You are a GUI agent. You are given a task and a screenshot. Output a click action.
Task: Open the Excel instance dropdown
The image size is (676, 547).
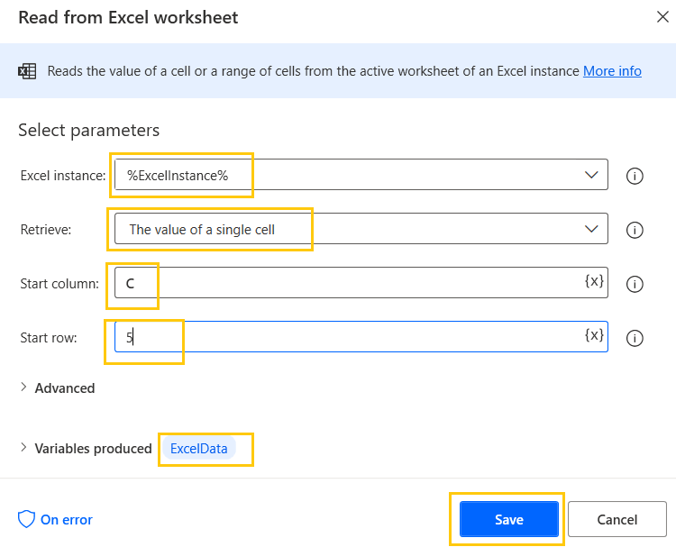(361, 175)
